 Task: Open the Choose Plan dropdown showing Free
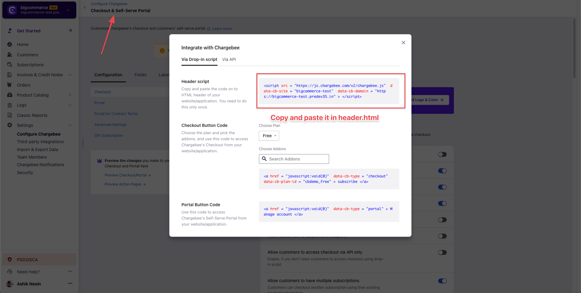[269, 136]
